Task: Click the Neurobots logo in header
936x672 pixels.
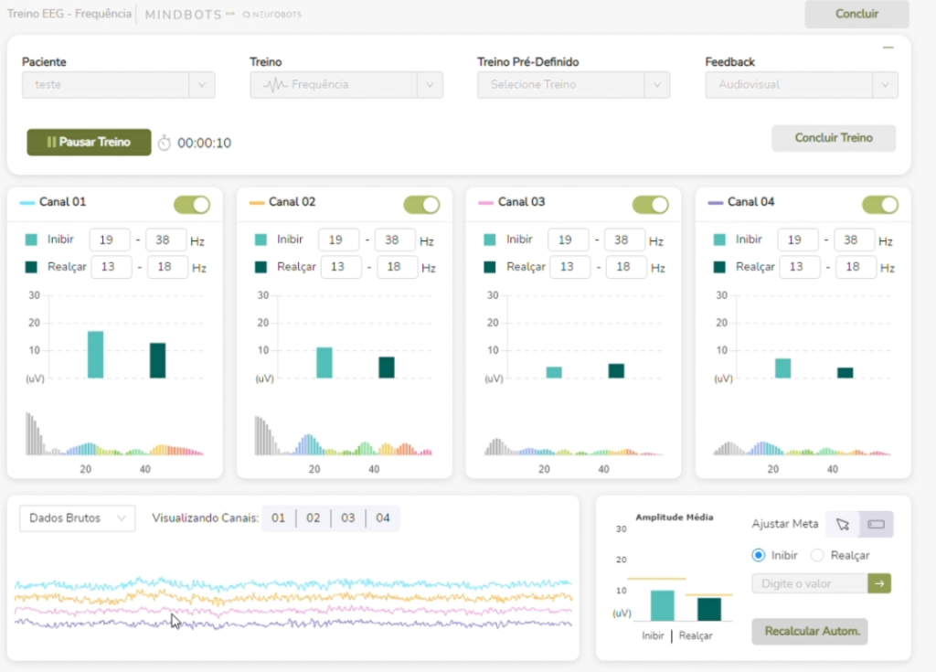Action: tap(272, 15)
